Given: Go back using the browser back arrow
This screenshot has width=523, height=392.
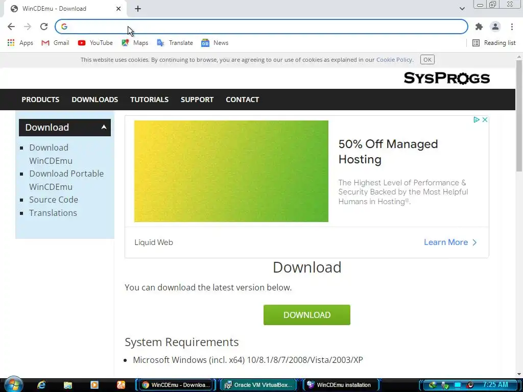Looking at the screenshot, I should pos(11,27).
